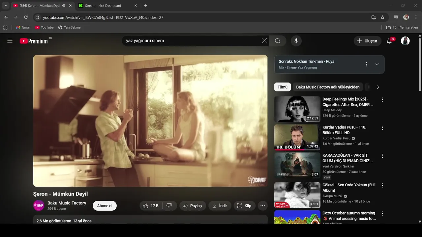Open options for KARACAOĞLAN video
Viewport: 422px width, 237px height.
(x=382, y=156)
